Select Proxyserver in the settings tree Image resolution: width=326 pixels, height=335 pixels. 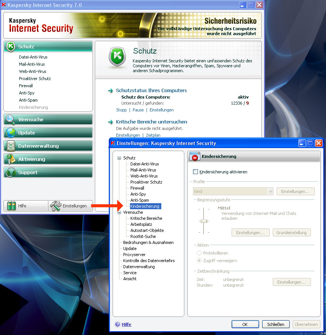pos(134,255)
